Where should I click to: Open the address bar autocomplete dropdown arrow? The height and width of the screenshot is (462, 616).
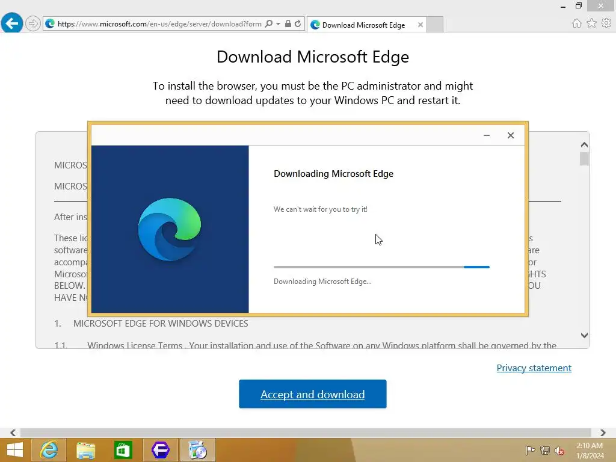[x=278, y=23]
